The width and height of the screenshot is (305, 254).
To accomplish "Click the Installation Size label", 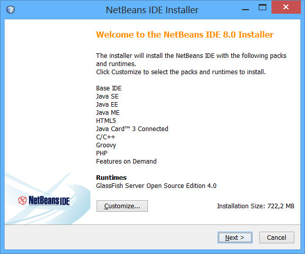I will (x=256, y=206).
